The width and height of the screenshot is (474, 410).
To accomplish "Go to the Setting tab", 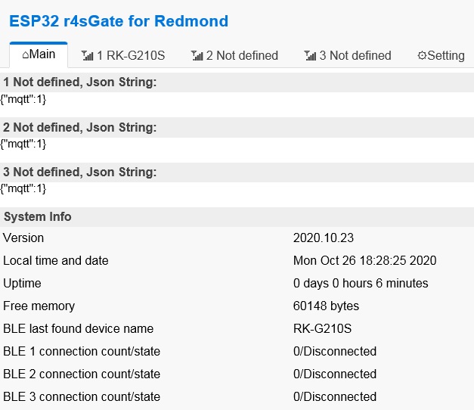I will tap(445, 56).
